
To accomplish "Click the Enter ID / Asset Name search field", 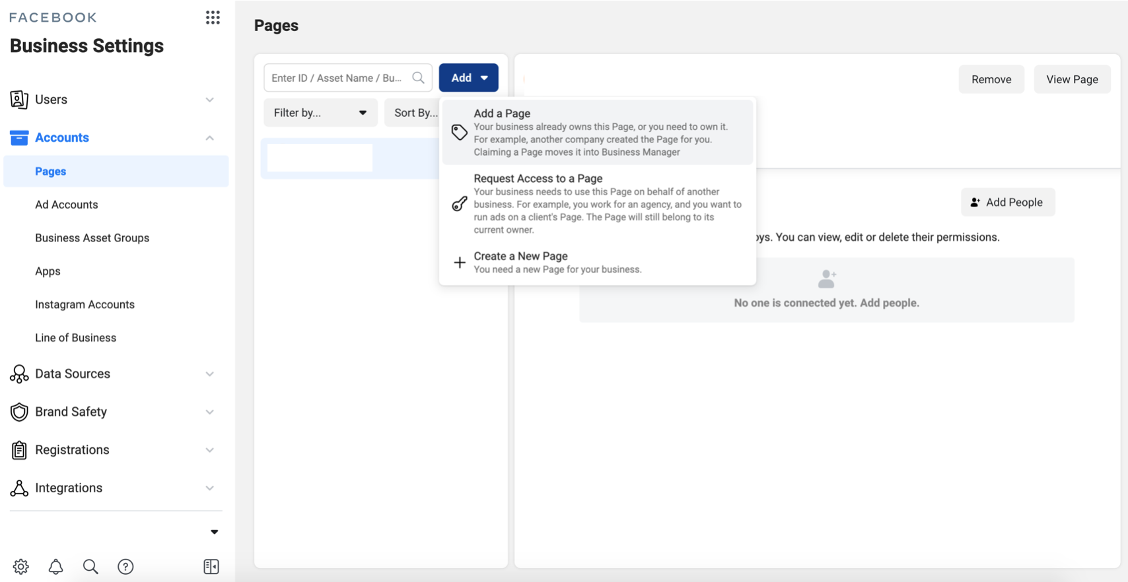I will (x=348, y=78).
